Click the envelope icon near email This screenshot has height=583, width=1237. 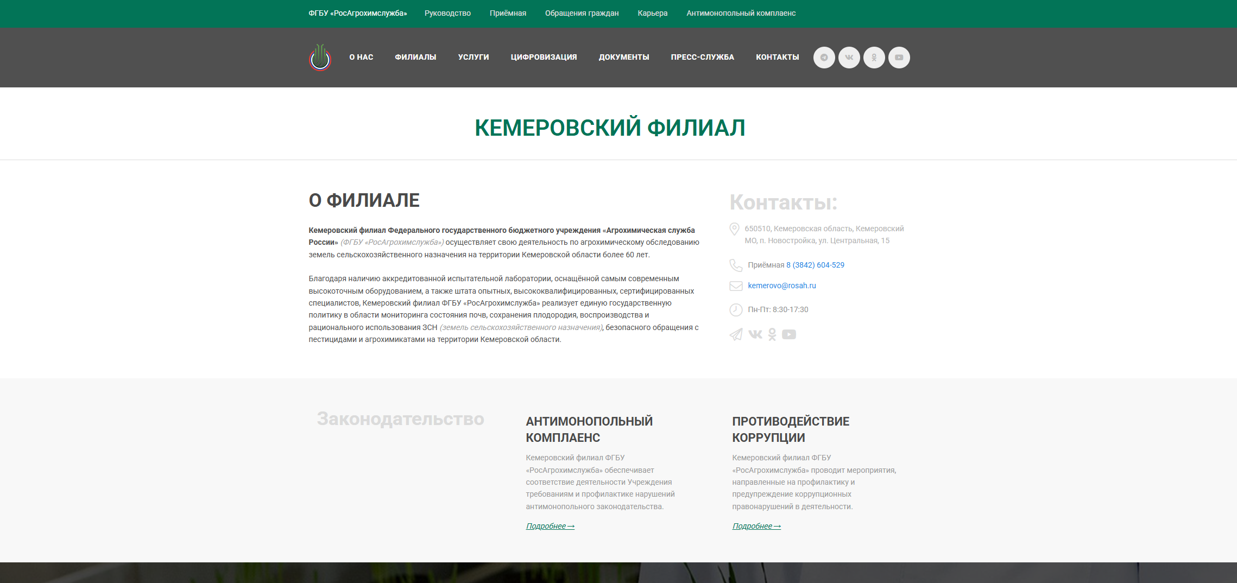pyautogui.click(x=736, y=286)
